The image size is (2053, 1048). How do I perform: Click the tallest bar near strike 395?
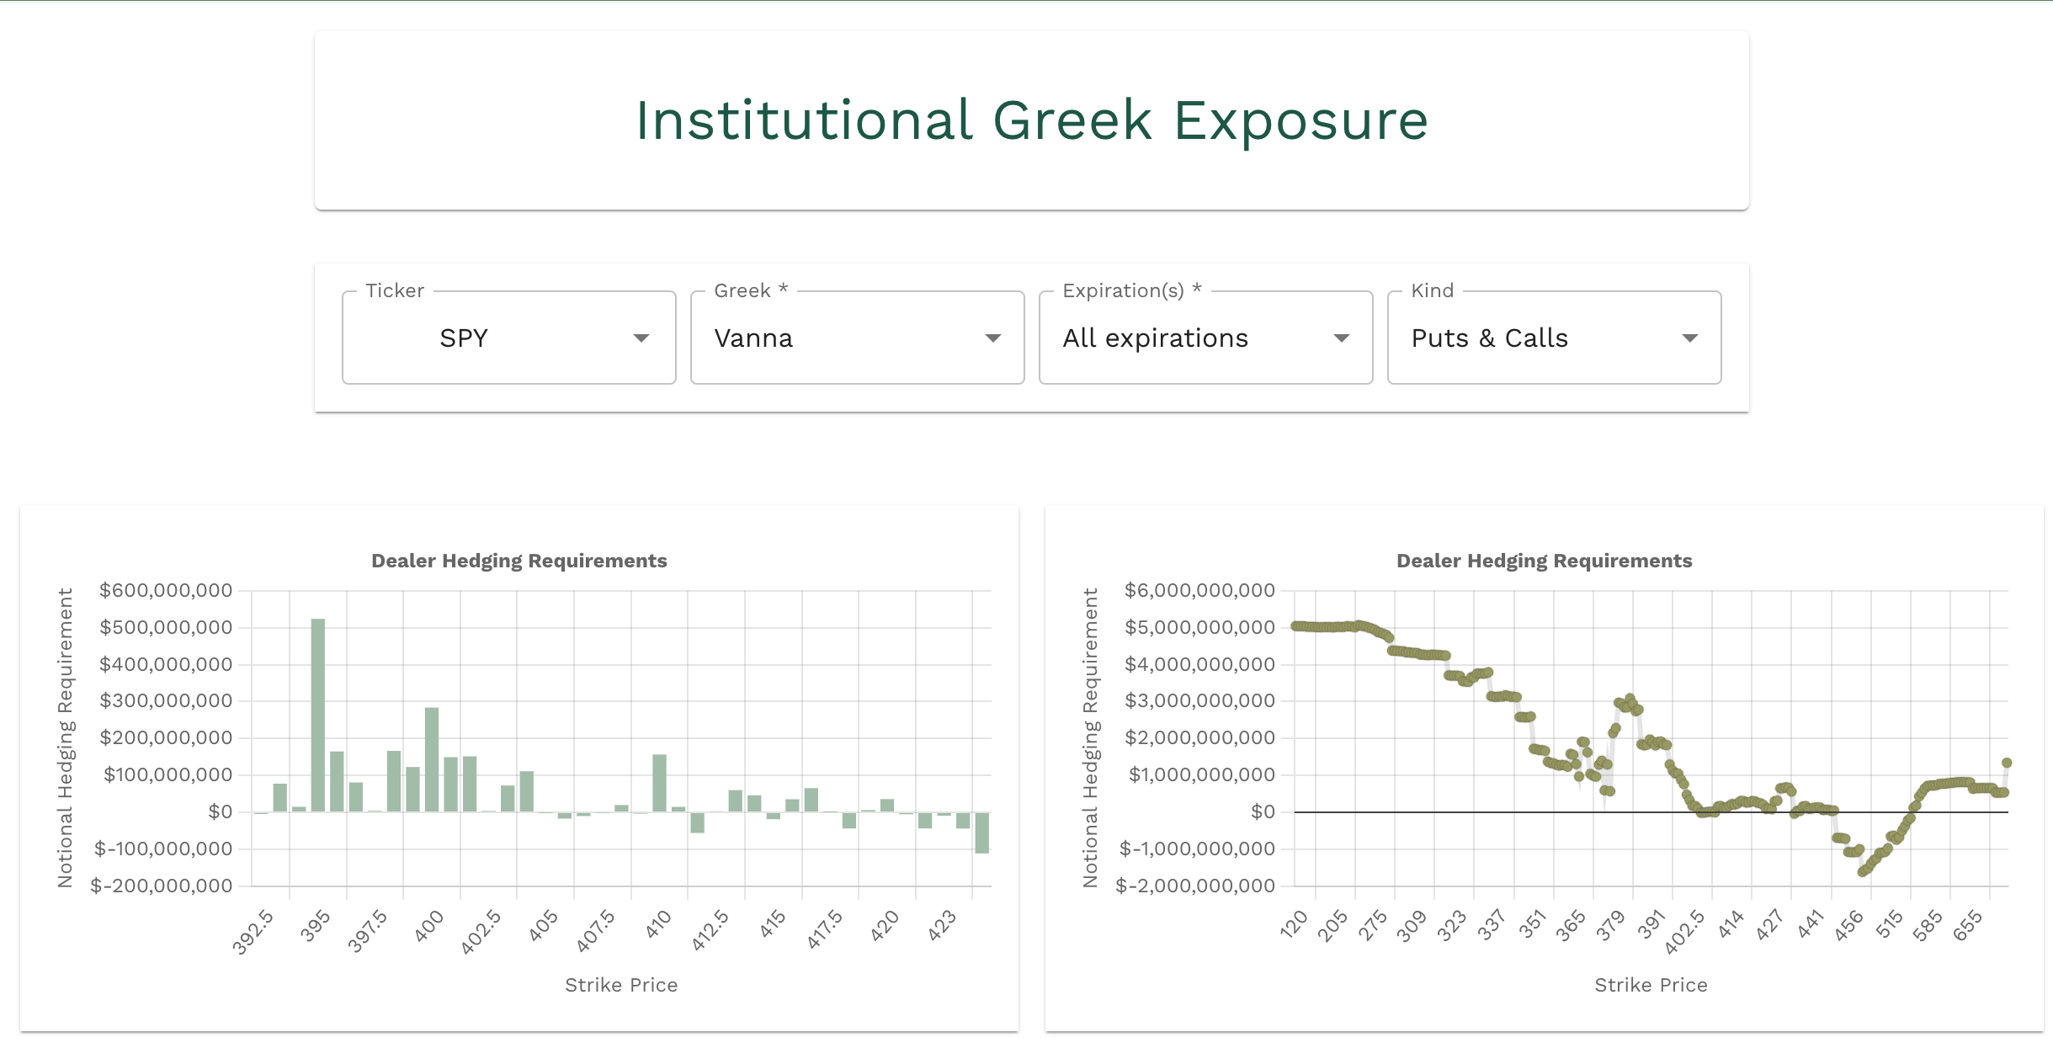(x=318, y=716)
